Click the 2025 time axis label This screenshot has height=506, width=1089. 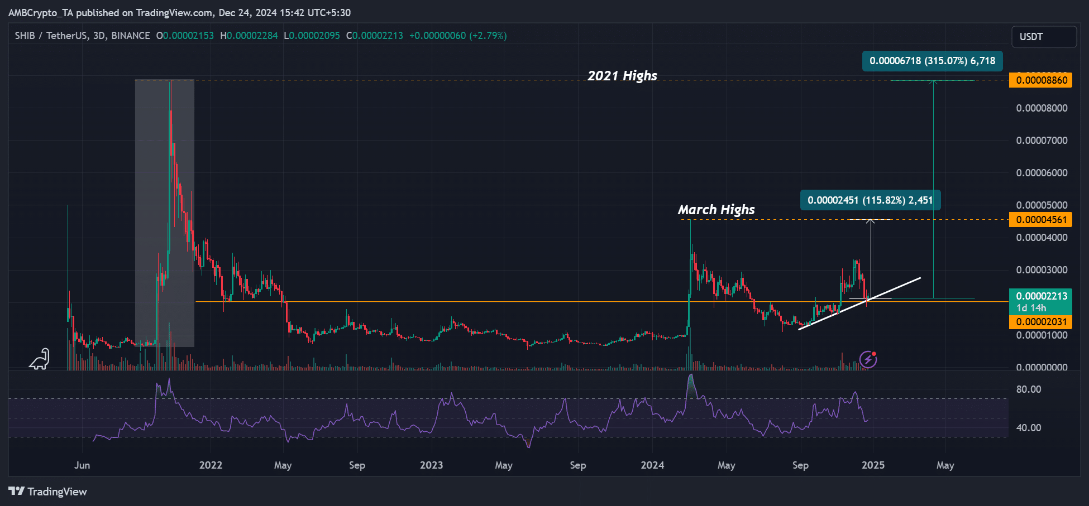(x=873, y=465)
